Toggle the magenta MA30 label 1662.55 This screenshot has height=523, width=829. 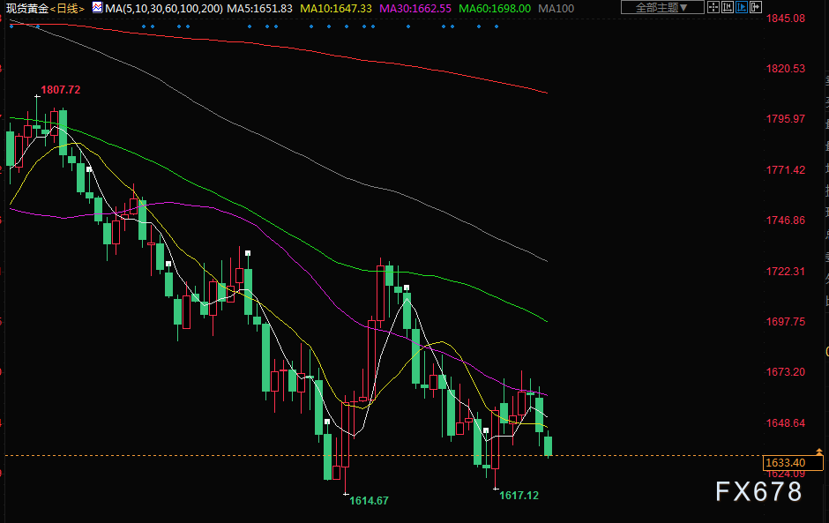coord(414,8)
